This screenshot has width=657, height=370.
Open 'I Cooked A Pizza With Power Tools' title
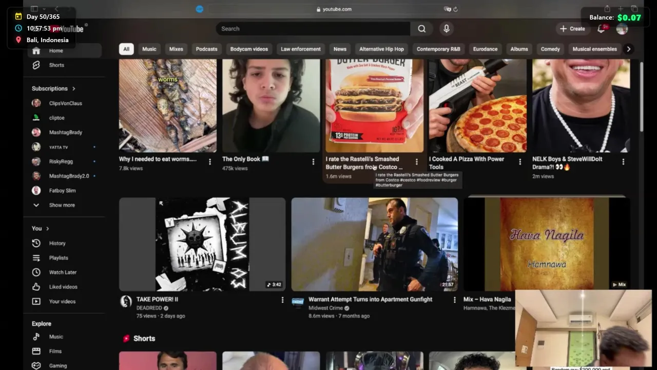tap(467, 163)
